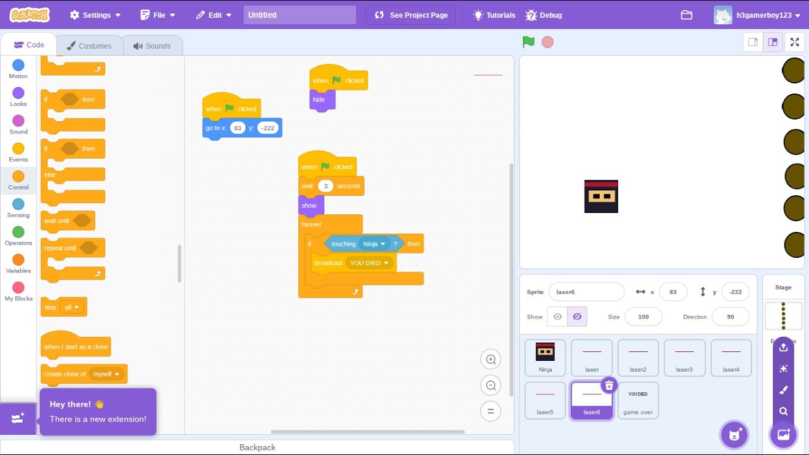
Task: Click the Choose a Backdrop button
Action: coord(784,435)
